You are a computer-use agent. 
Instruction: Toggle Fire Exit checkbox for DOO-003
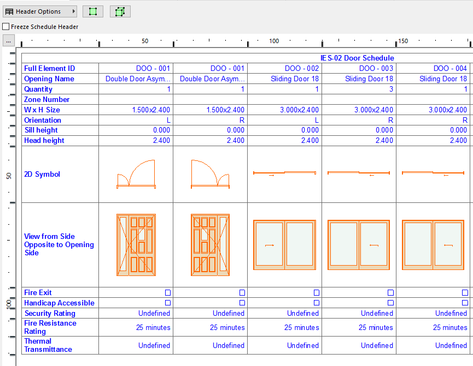(390, 292)
